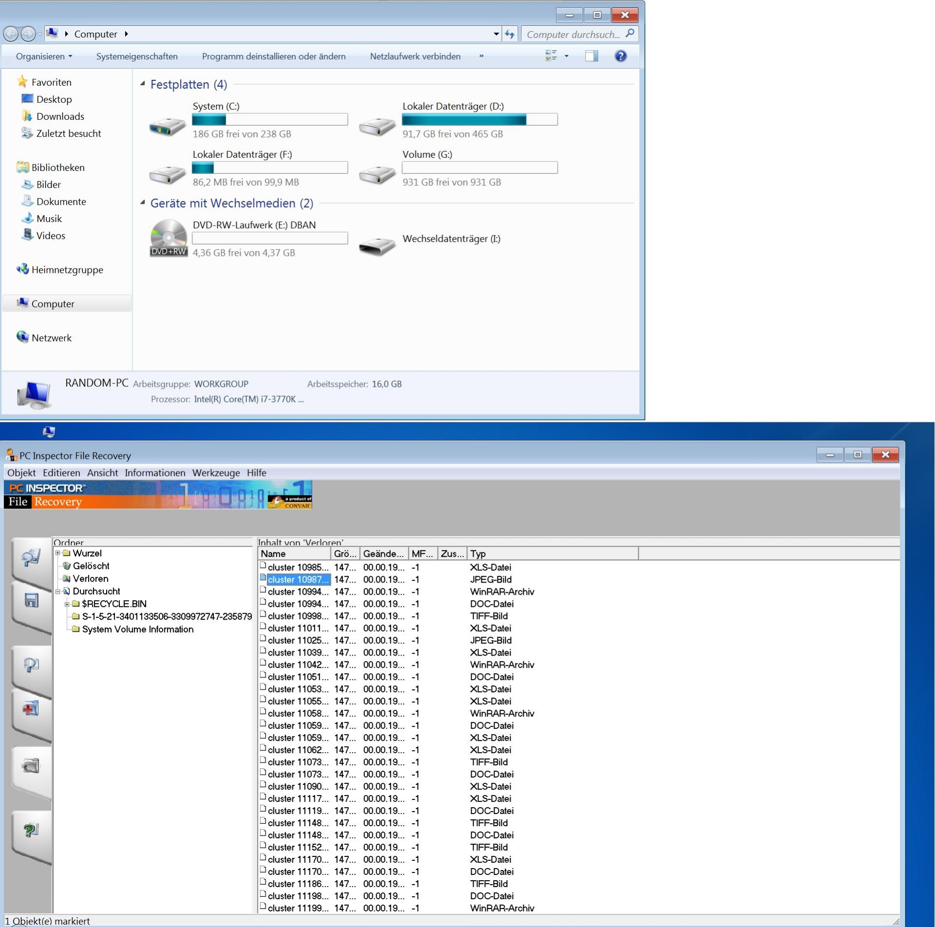
Task: Click the floppy disk save icon in PC Inspector
Action: pyautogui.click(x=31, y=600)
